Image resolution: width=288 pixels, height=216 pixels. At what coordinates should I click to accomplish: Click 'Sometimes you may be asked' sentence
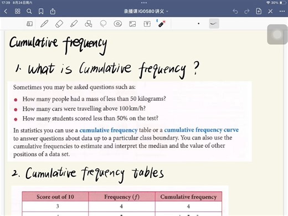point(74,87)
